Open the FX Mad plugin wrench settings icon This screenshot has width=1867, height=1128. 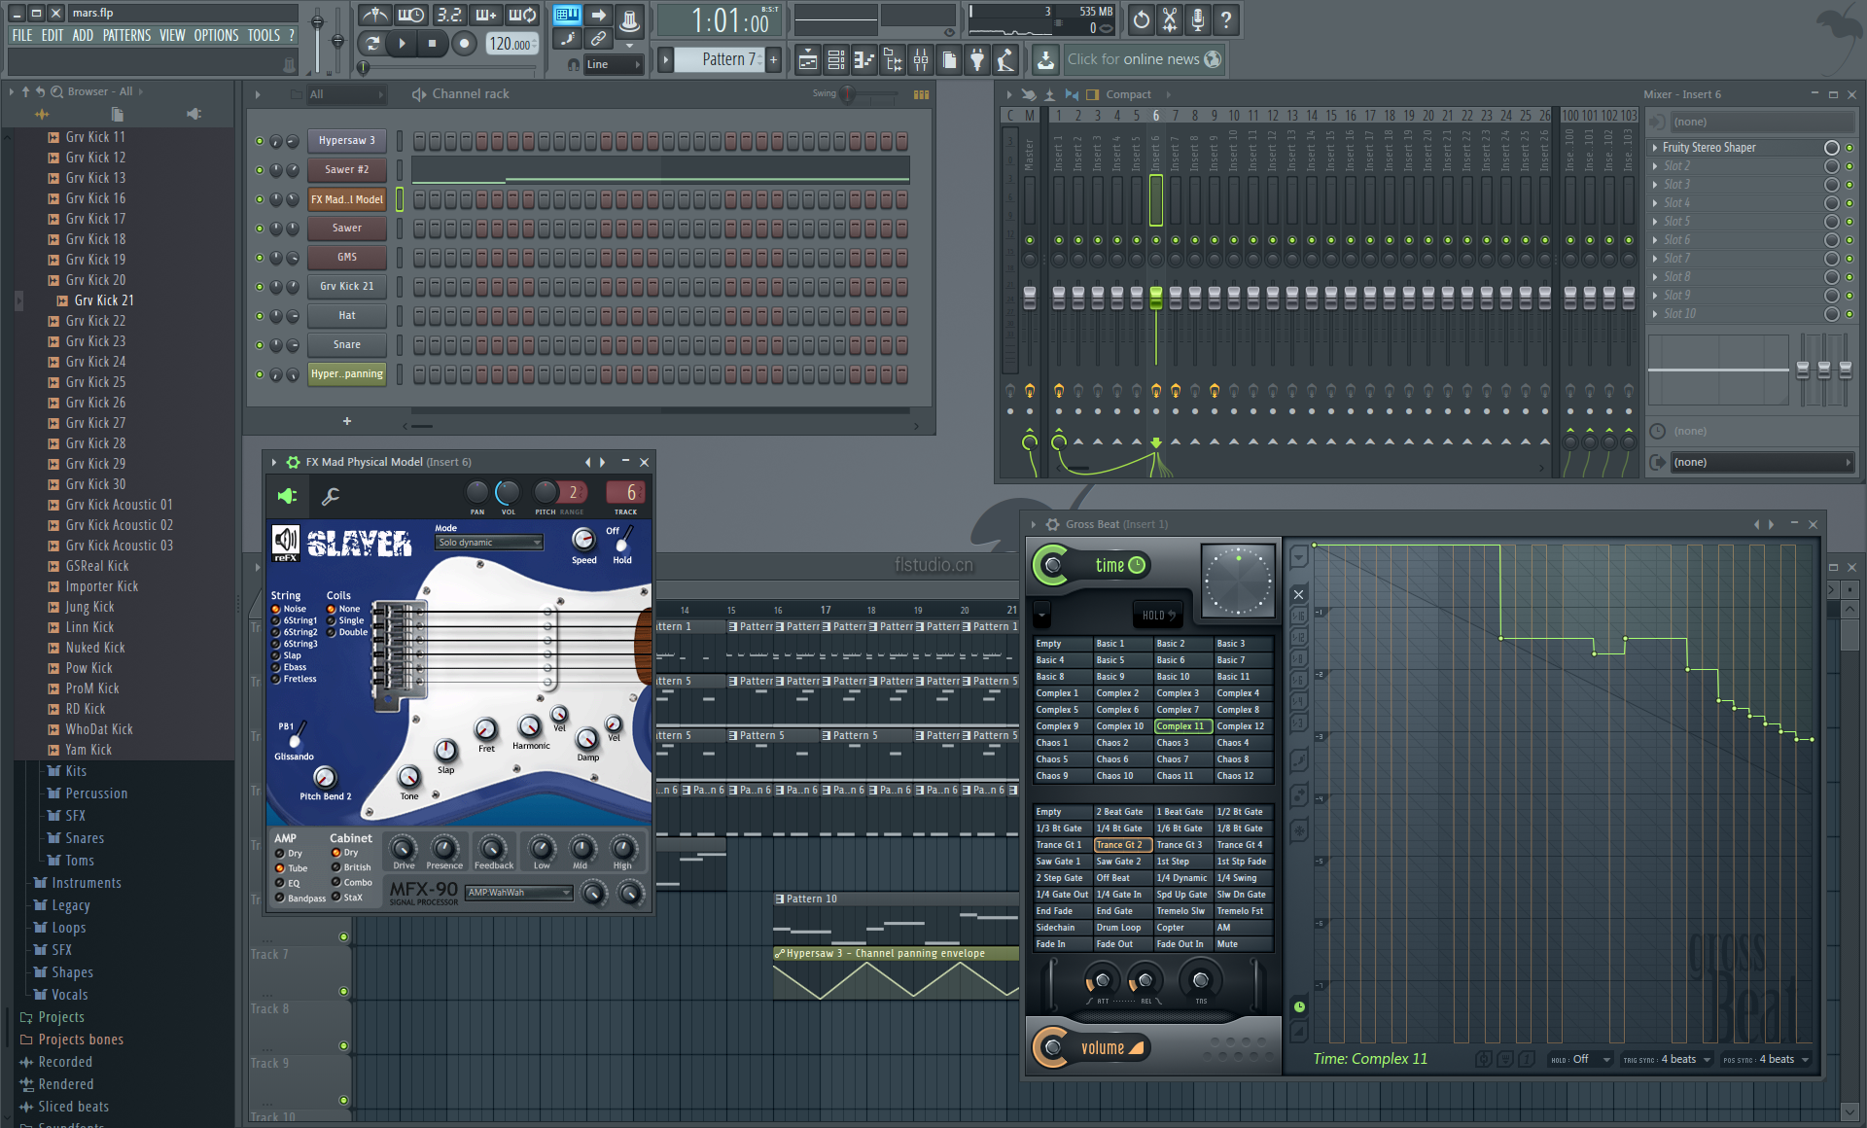pos(331,497)
